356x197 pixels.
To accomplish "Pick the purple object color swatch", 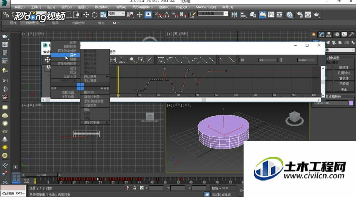I will tap(351, 103).
